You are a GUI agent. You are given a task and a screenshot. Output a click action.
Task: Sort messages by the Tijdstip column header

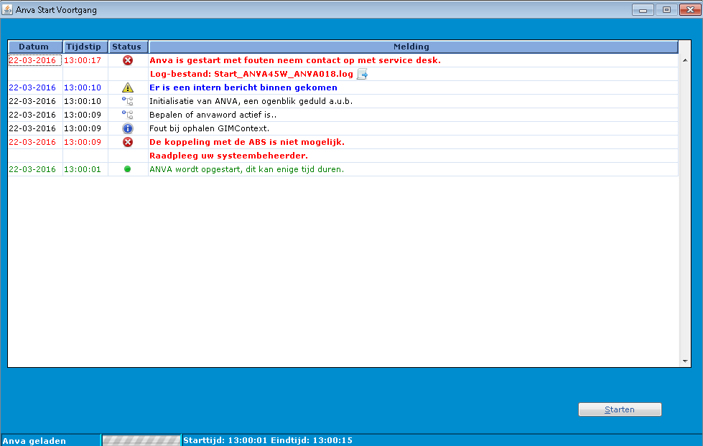tap(84, 46)
